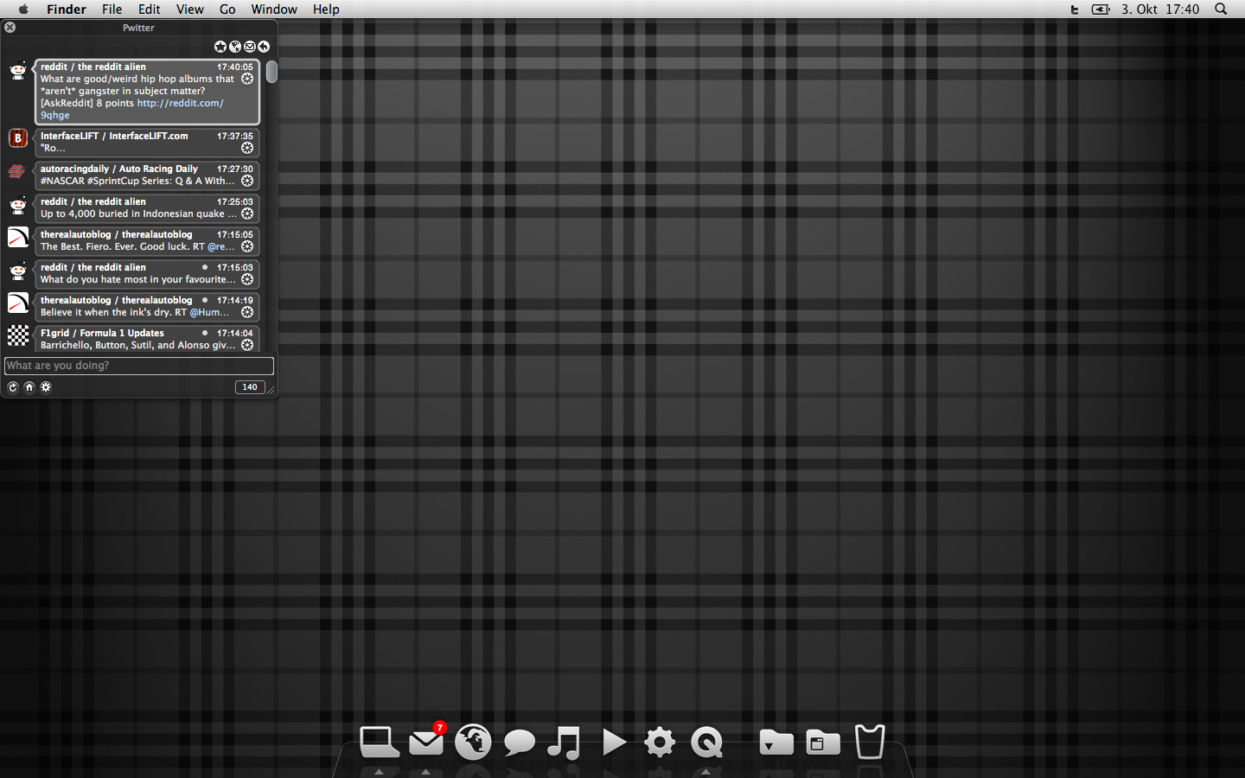Screen dimensions: 1245x778
Task: Click the 17:37:35 timestamp
Action: click(x=235, y=136)
